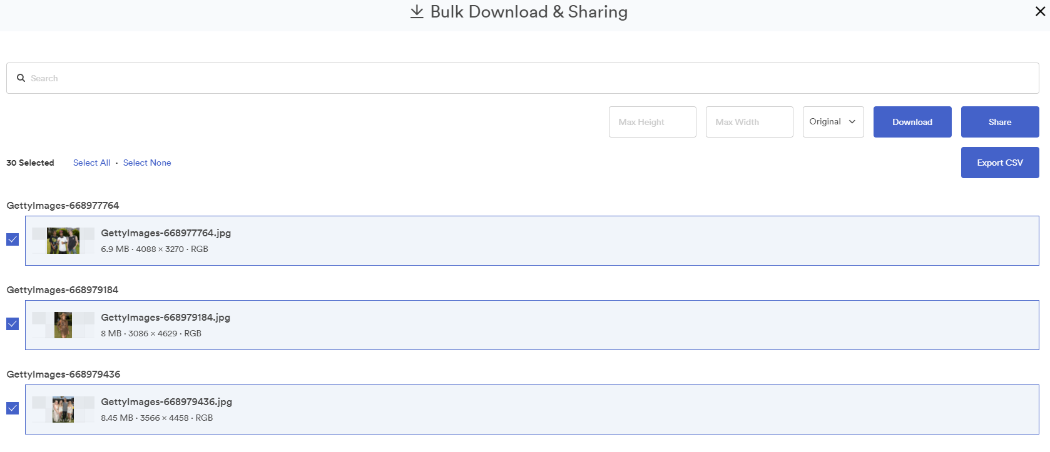Screen dimensions: 1050x452
Task: Click the GettyImages-668979184.jpg file name
Action: (x=166, y=318)
